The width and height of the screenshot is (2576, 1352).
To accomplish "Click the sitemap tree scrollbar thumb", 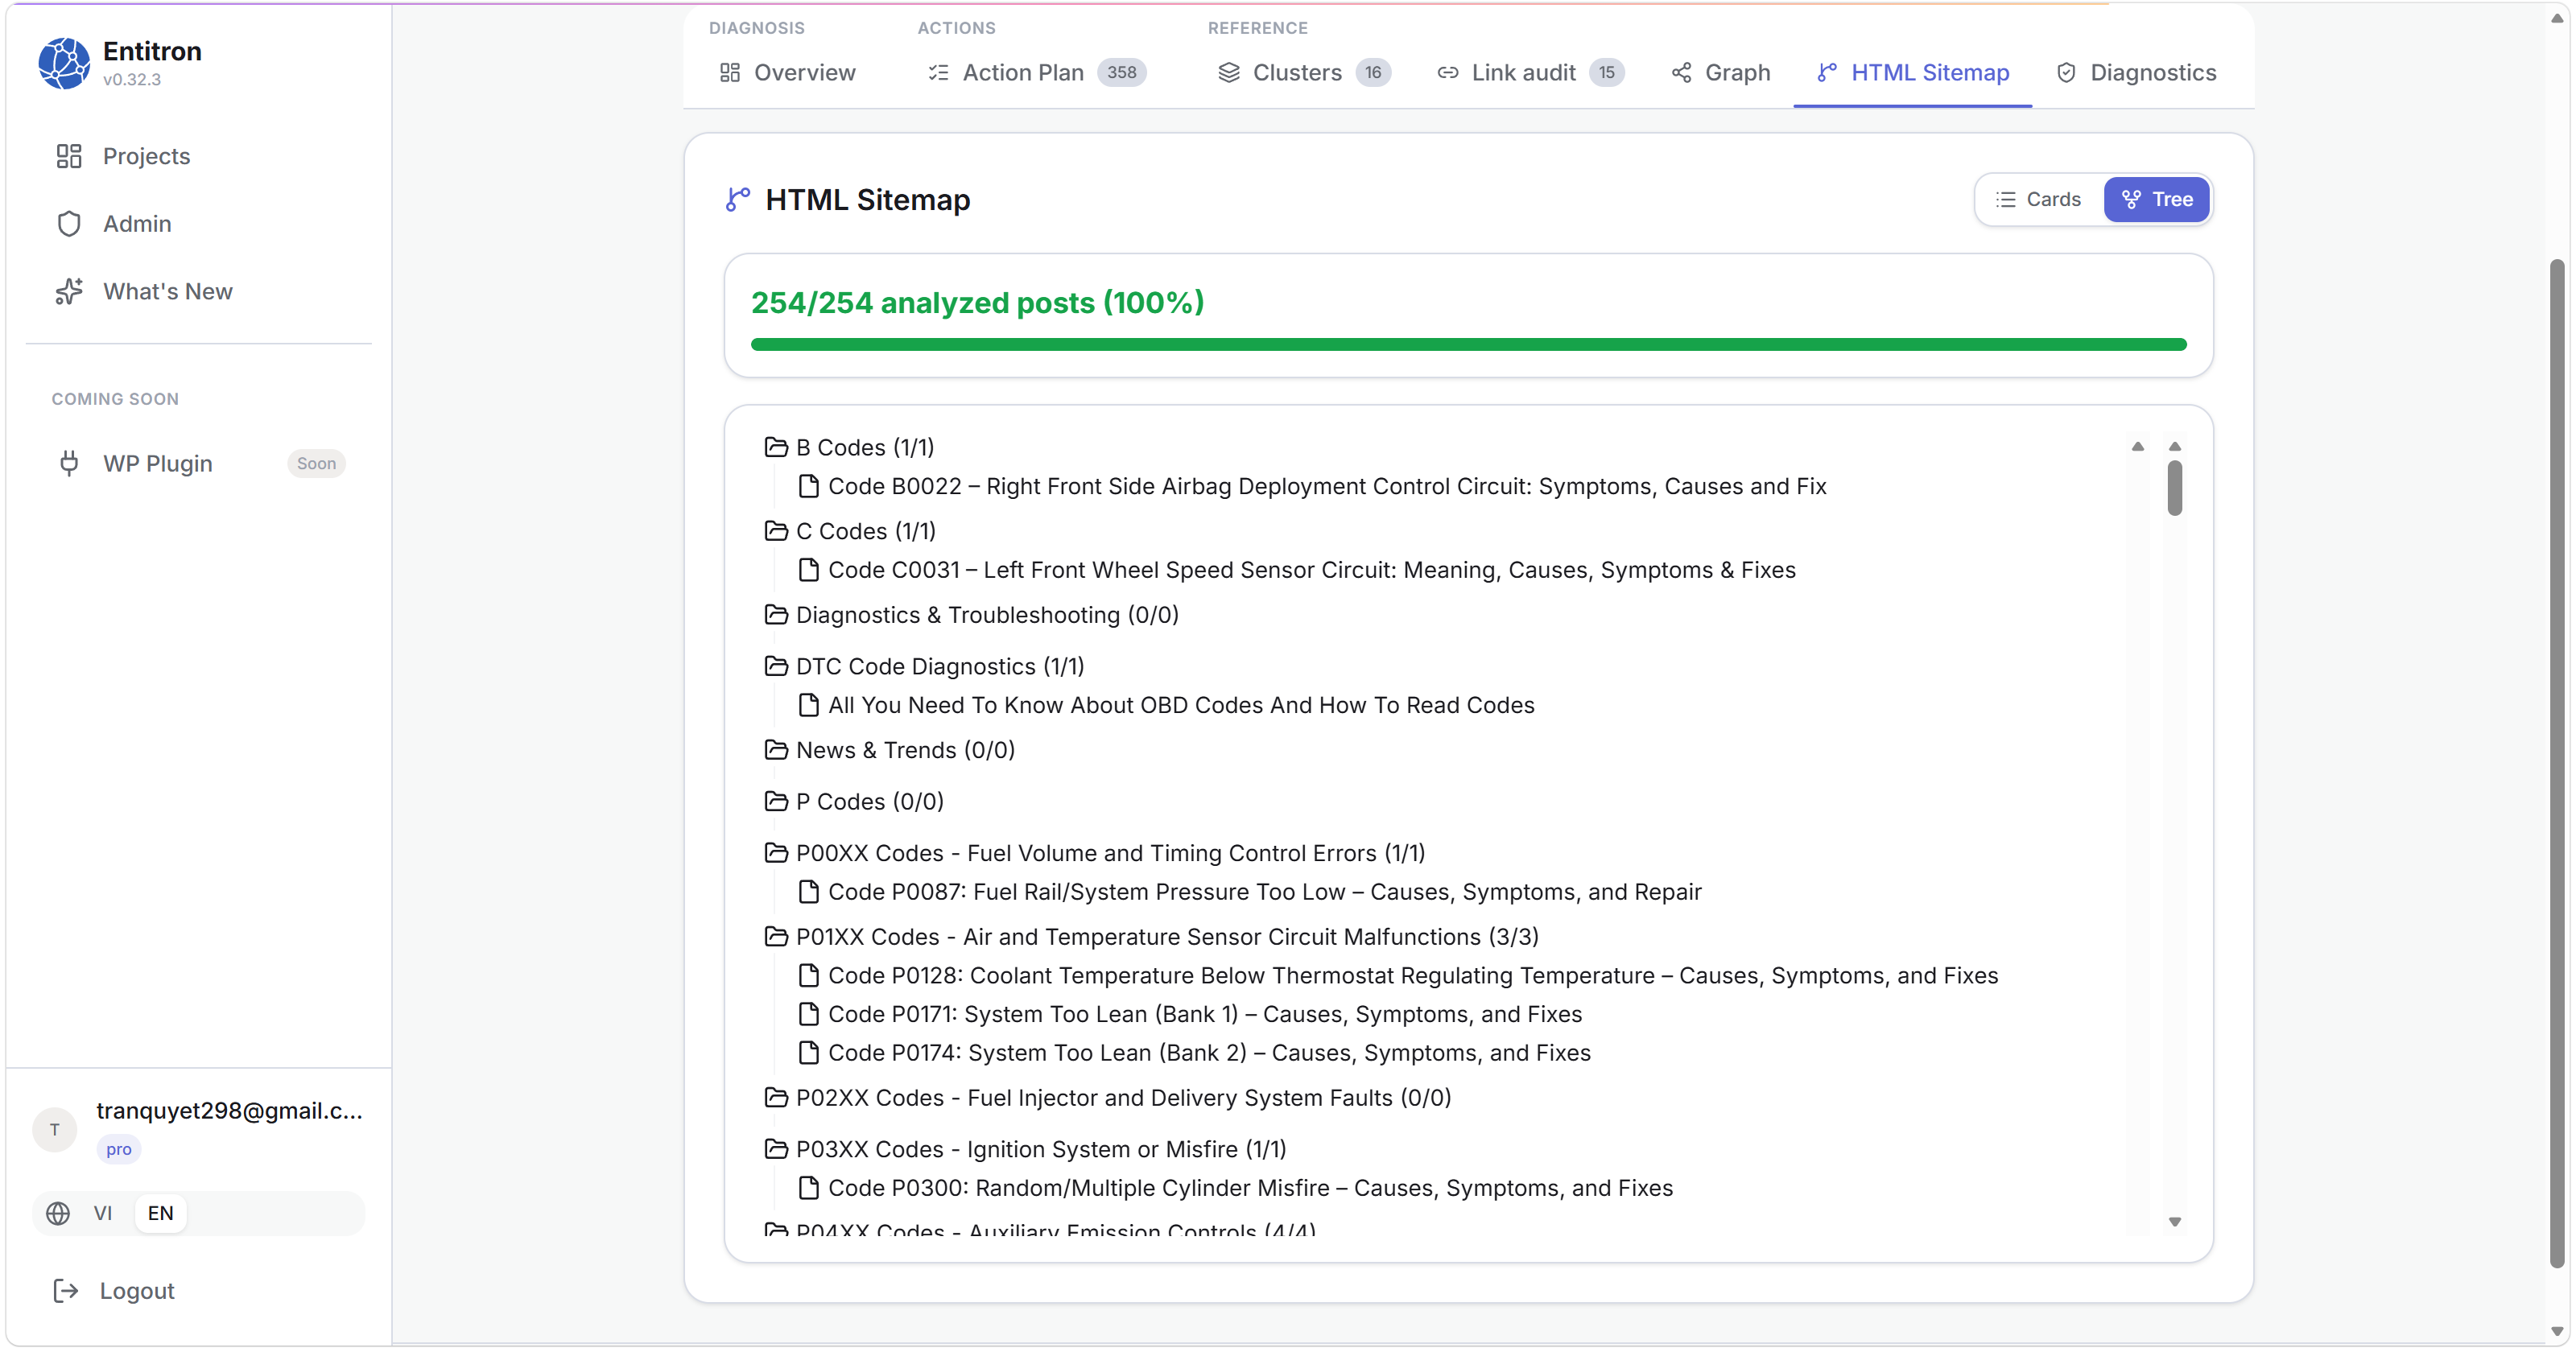I will tap(2174, 488).
